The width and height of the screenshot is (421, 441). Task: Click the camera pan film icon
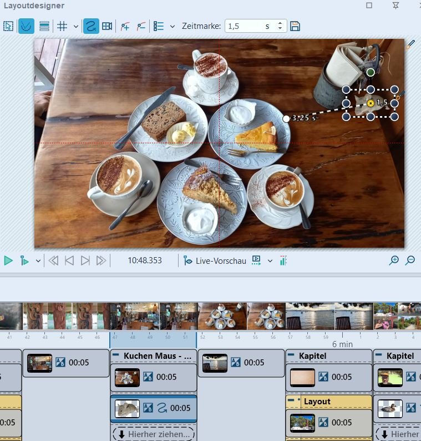click(107, 26)
